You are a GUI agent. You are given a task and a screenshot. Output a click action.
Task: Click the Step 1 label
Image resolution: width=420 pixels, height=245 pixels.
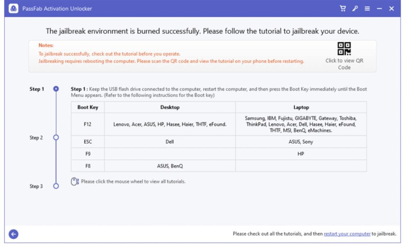click(37, 89)
